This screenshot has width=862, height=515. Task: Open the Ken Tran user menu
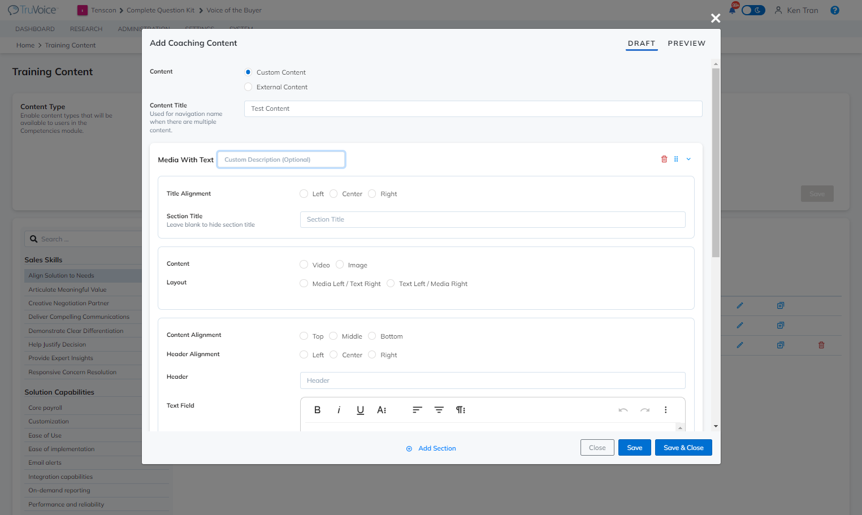796,10
